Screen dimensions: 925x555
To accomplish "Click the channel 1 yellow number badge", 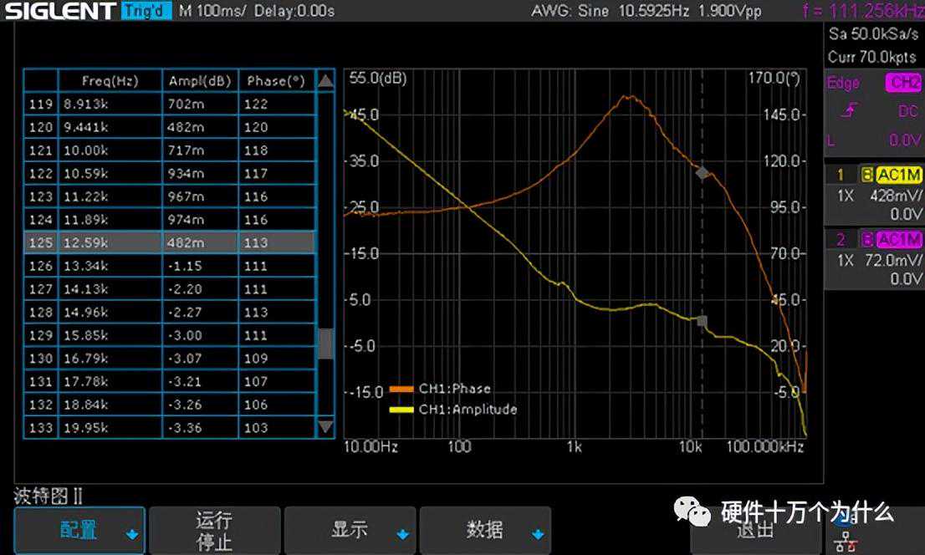I will [841, 175].
